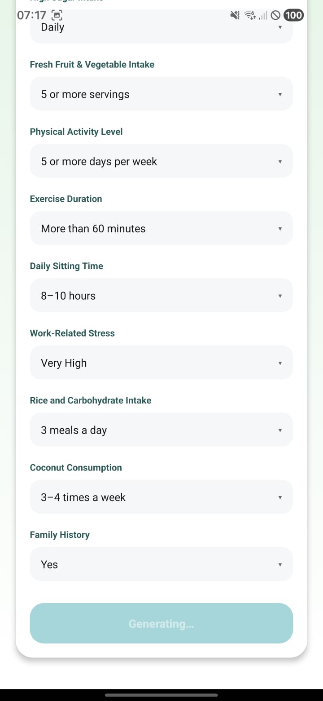The width and height of the screenshot is (323, 701).
Task: Change the Daily Sitting Time selection
Action: 161,295
